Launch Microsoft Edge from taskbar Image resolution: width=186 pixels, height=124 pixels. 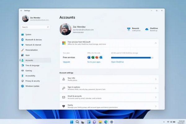(106, 122)
